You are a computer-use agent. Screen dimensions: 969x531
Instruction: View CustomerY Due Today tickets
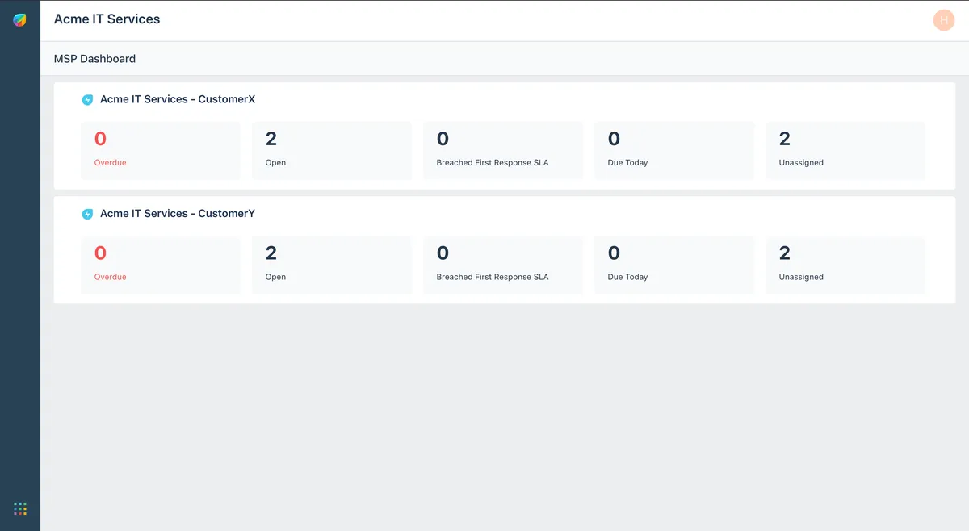[x=673, y=265]
